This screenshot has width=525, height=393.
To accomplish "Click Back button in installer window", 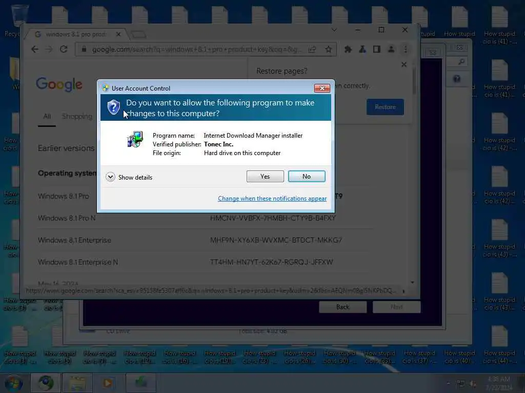I will (342, 307).
